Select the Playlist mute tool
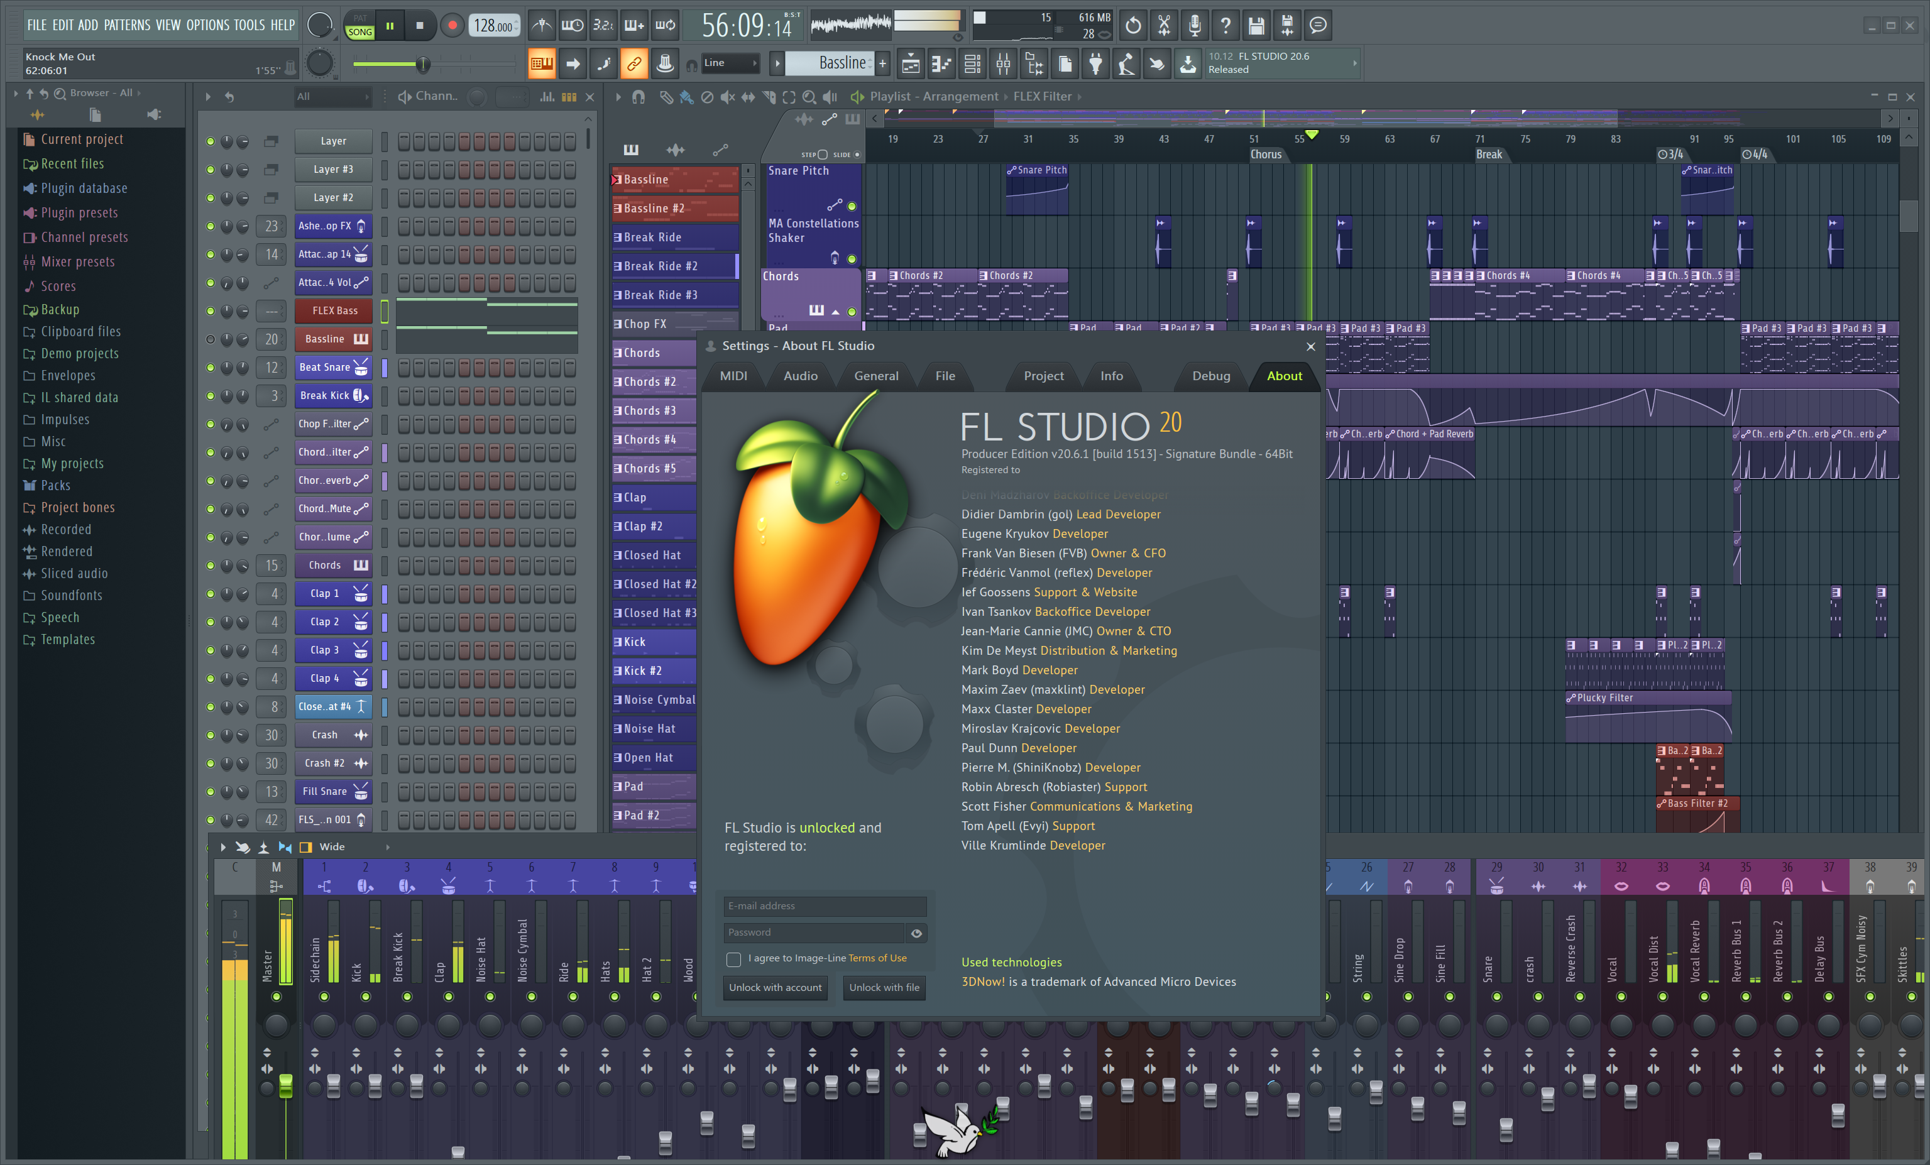This screenshot has height=1165, width=1930. pos(728,97)
